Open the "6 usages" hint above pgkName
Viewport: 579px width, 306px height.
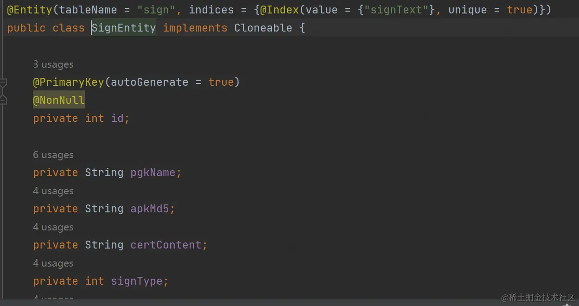click(53, 155)
